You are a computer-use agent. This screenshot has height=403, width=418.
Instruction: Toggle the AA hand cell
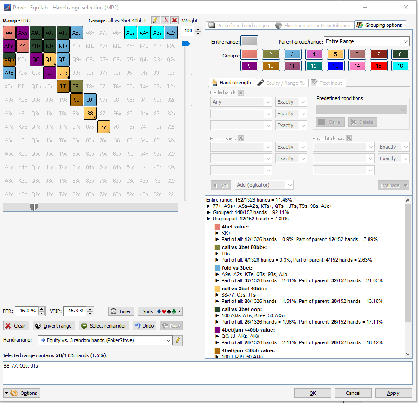click(9, 32)
